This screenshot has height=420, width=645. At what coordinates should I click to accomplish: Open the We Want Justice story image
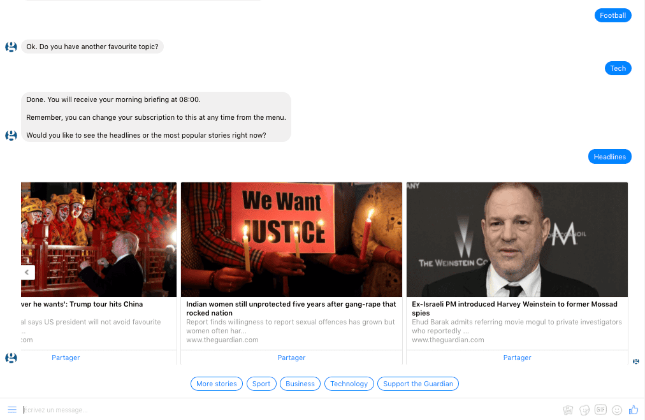[x=291, y=240]
